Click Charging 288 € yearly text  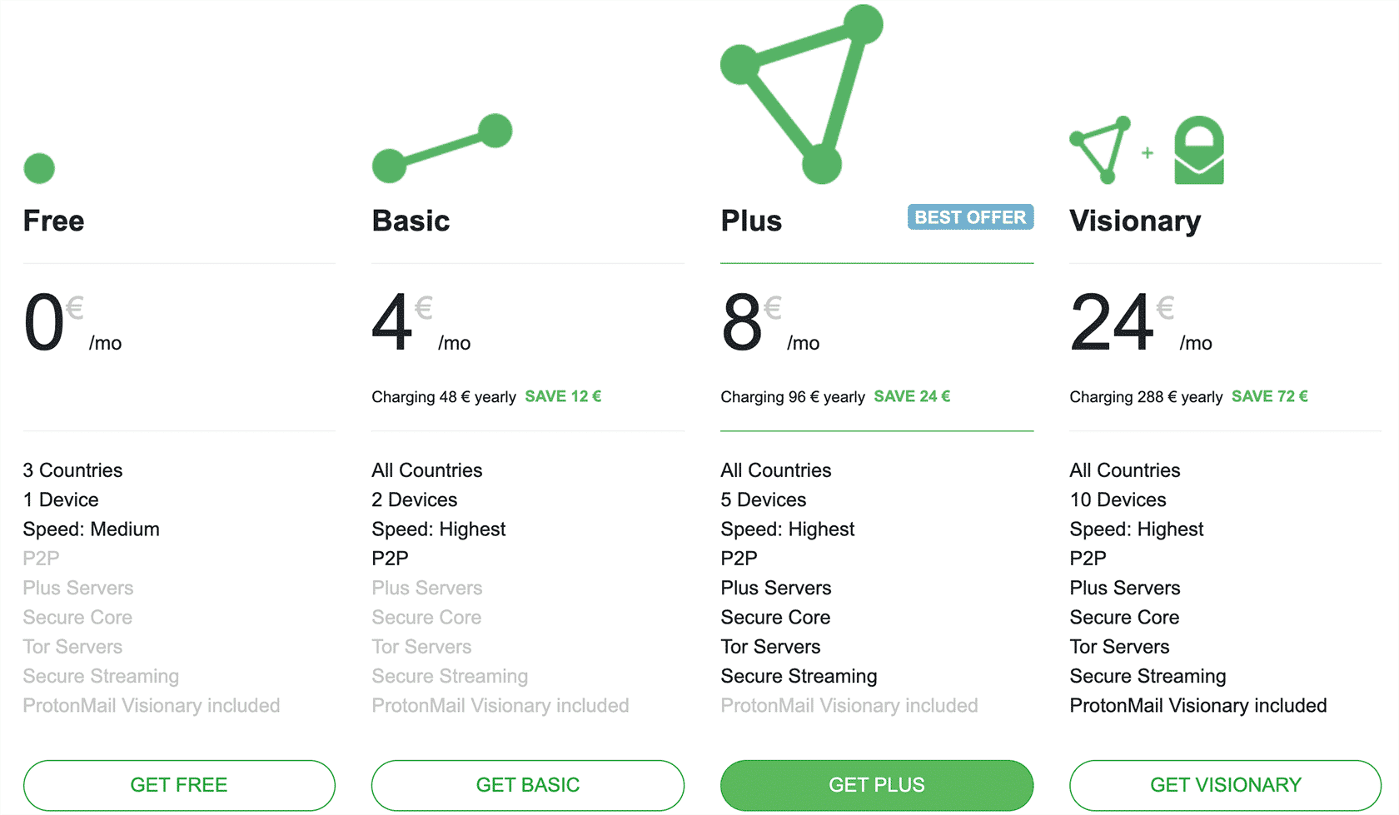tap(1146, 397)
